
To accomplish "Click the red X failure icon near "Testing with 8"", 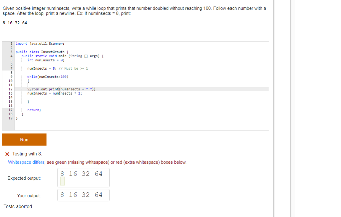I will (x=7, y=154).
